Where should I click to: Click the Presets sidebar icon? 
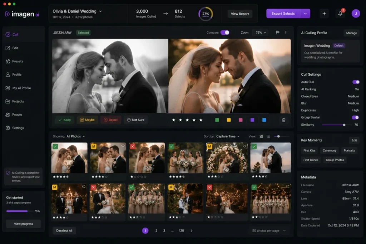tap(8, 61)
